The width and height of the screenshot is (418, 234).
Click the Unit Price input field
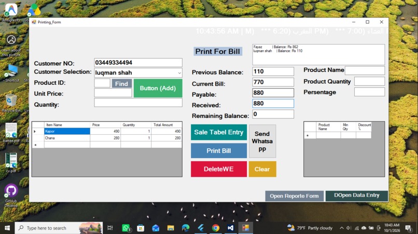coord(113,92)
